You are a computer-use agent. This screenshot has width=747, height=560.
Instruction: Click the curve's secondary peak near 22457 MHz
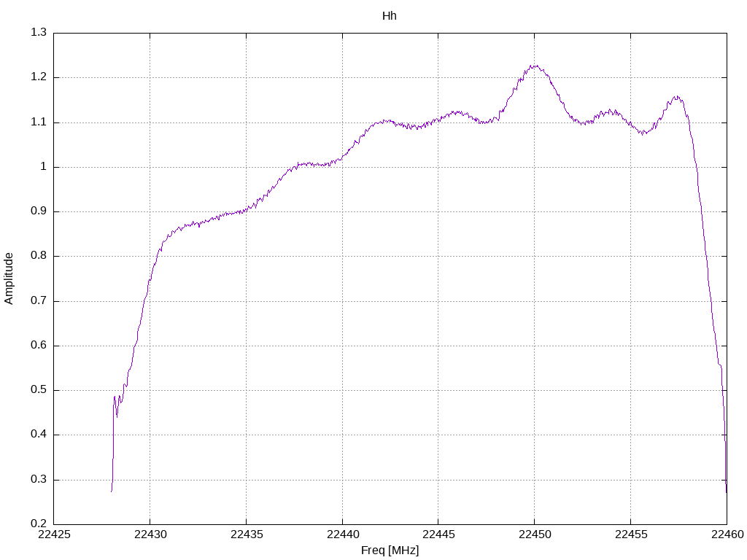[x=676, y=97]
